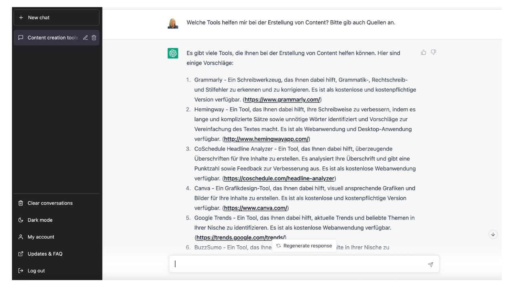
Task: Click Regenerate response
Action: pyautogui.click(x=305, y=245)
